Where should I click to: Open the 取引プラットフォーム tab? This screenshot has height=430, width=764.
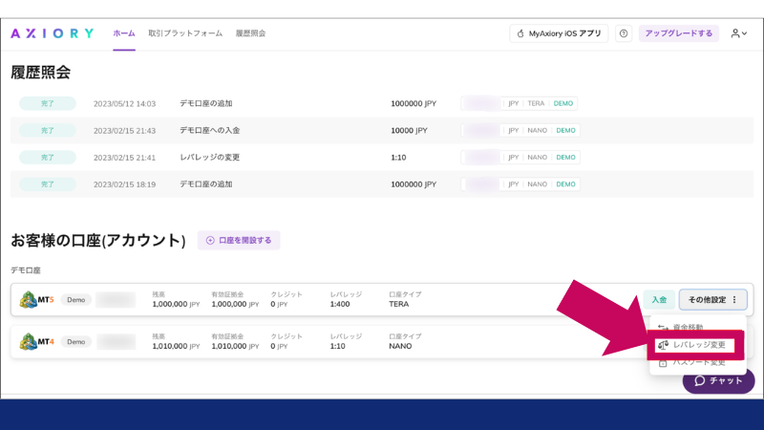click(185, 33)
